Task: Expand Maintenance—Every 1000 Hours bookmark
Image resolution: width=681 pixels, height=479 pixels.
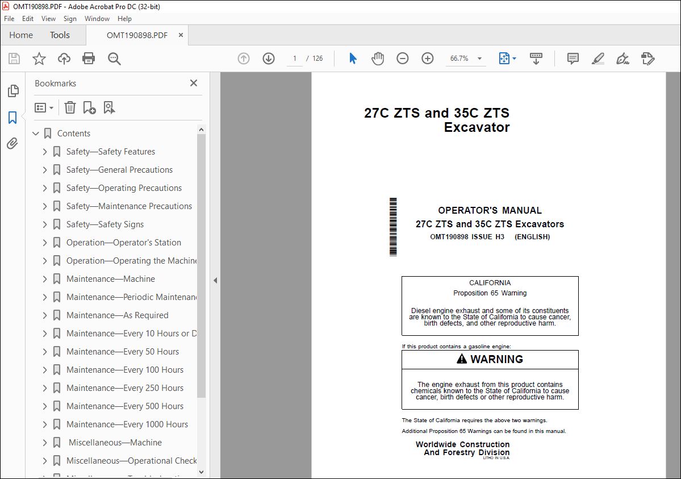Action: [x=45, y=424]
